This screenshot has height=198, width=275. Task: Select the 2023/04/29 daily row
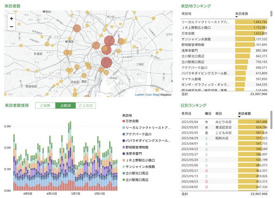click(x=224, y=138)
